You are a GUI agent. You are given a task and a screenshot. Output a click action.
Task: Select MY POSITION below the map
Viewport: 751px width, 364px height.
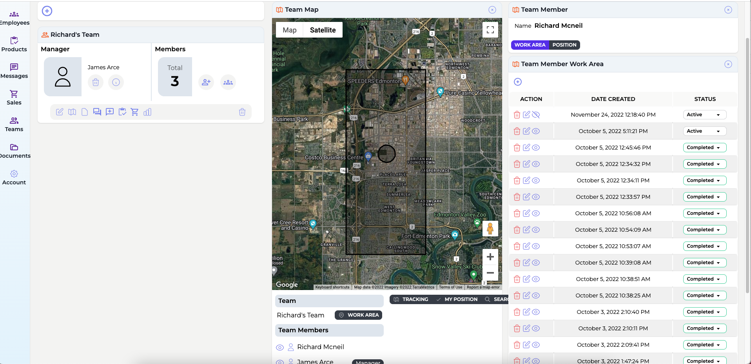click(x=457, y=299)
